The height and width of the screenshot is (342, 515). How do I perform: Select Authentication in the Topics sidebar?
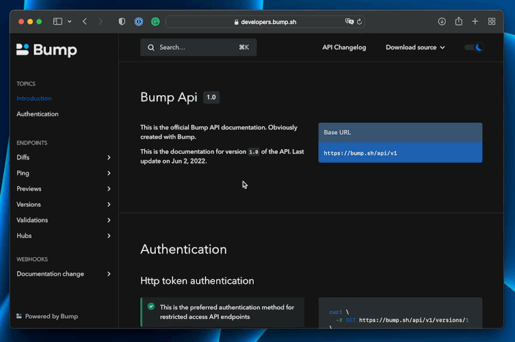(37, 114)
